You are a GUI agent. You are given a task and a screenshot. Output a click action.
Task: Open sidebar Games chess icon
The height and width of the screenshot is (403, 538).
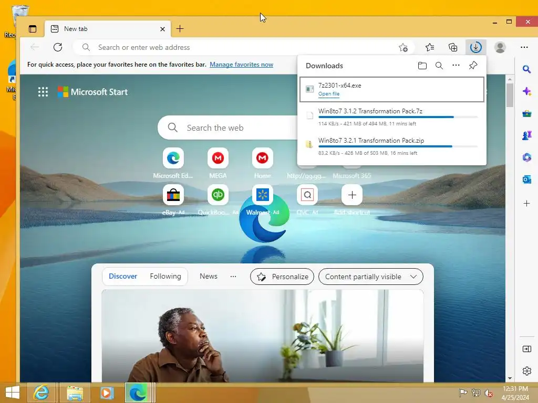(x=526, y=135)
